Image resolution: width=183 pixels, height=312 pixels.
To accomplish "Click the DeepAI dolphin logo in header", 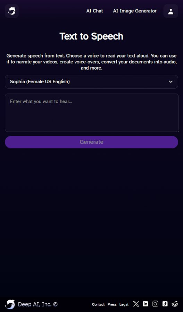I will click(x=12, y=11).
